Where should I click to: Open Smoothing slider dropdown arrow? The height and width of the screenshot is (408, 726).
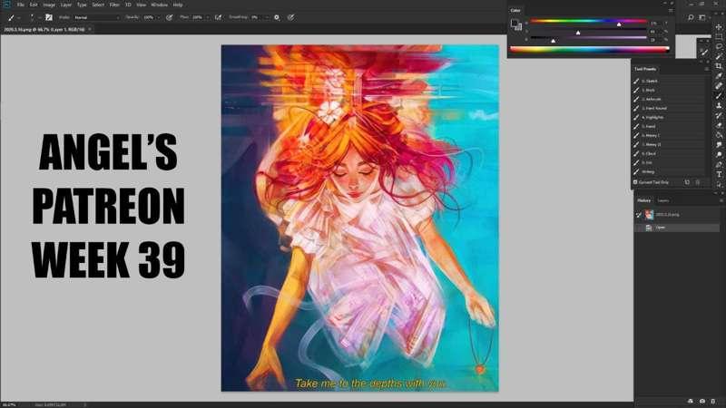267,17
